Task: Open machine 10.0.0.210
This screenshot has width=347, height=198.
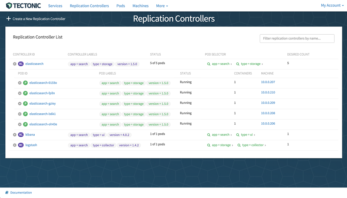Action: pyautogui.click(x=268, y=92)
